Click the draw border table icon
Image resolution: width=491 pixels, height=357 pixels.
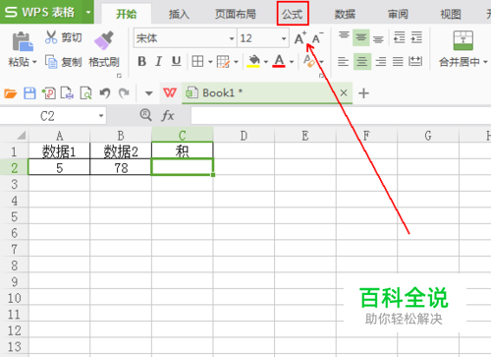(223, 61)
